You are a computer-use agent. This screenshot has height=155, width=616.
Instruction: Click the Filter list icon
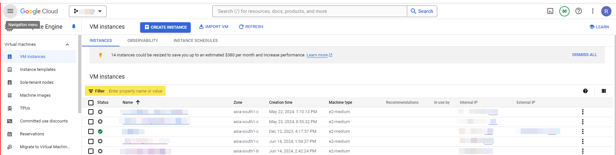(91, 91)
